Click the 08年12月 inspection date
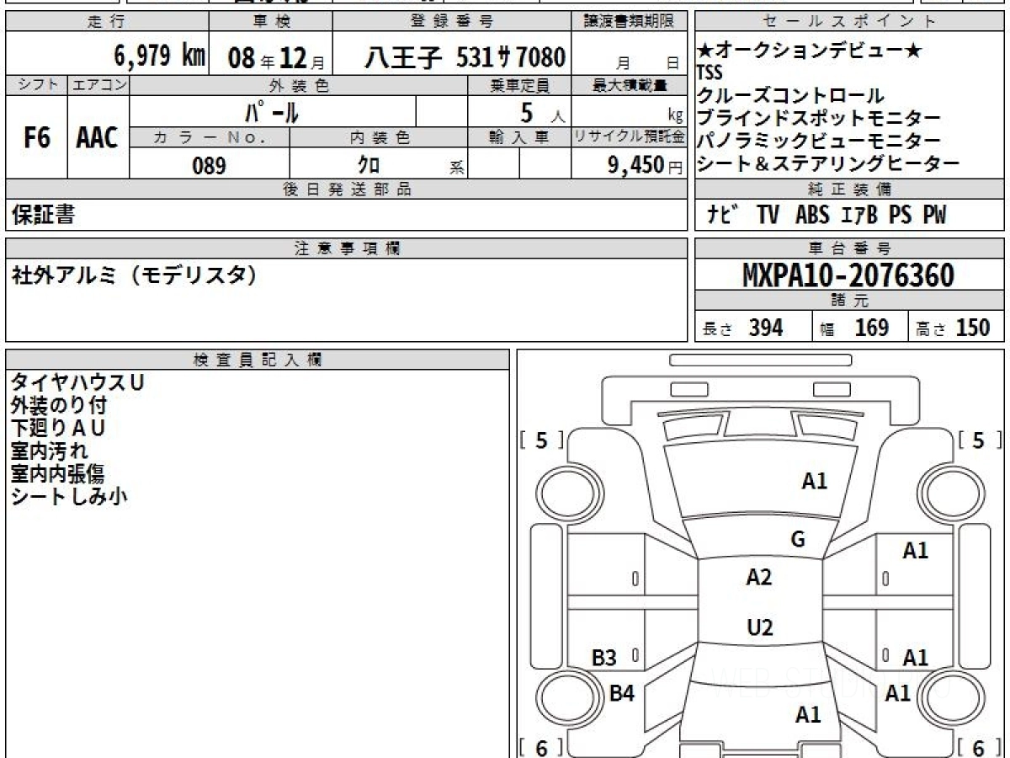This screenshot has width=1010, height=758. 276,58
